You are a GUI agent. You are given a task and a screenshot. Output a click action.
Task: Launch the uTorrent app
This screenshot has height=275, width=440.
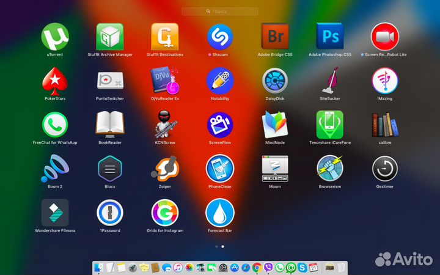point(55,37)
